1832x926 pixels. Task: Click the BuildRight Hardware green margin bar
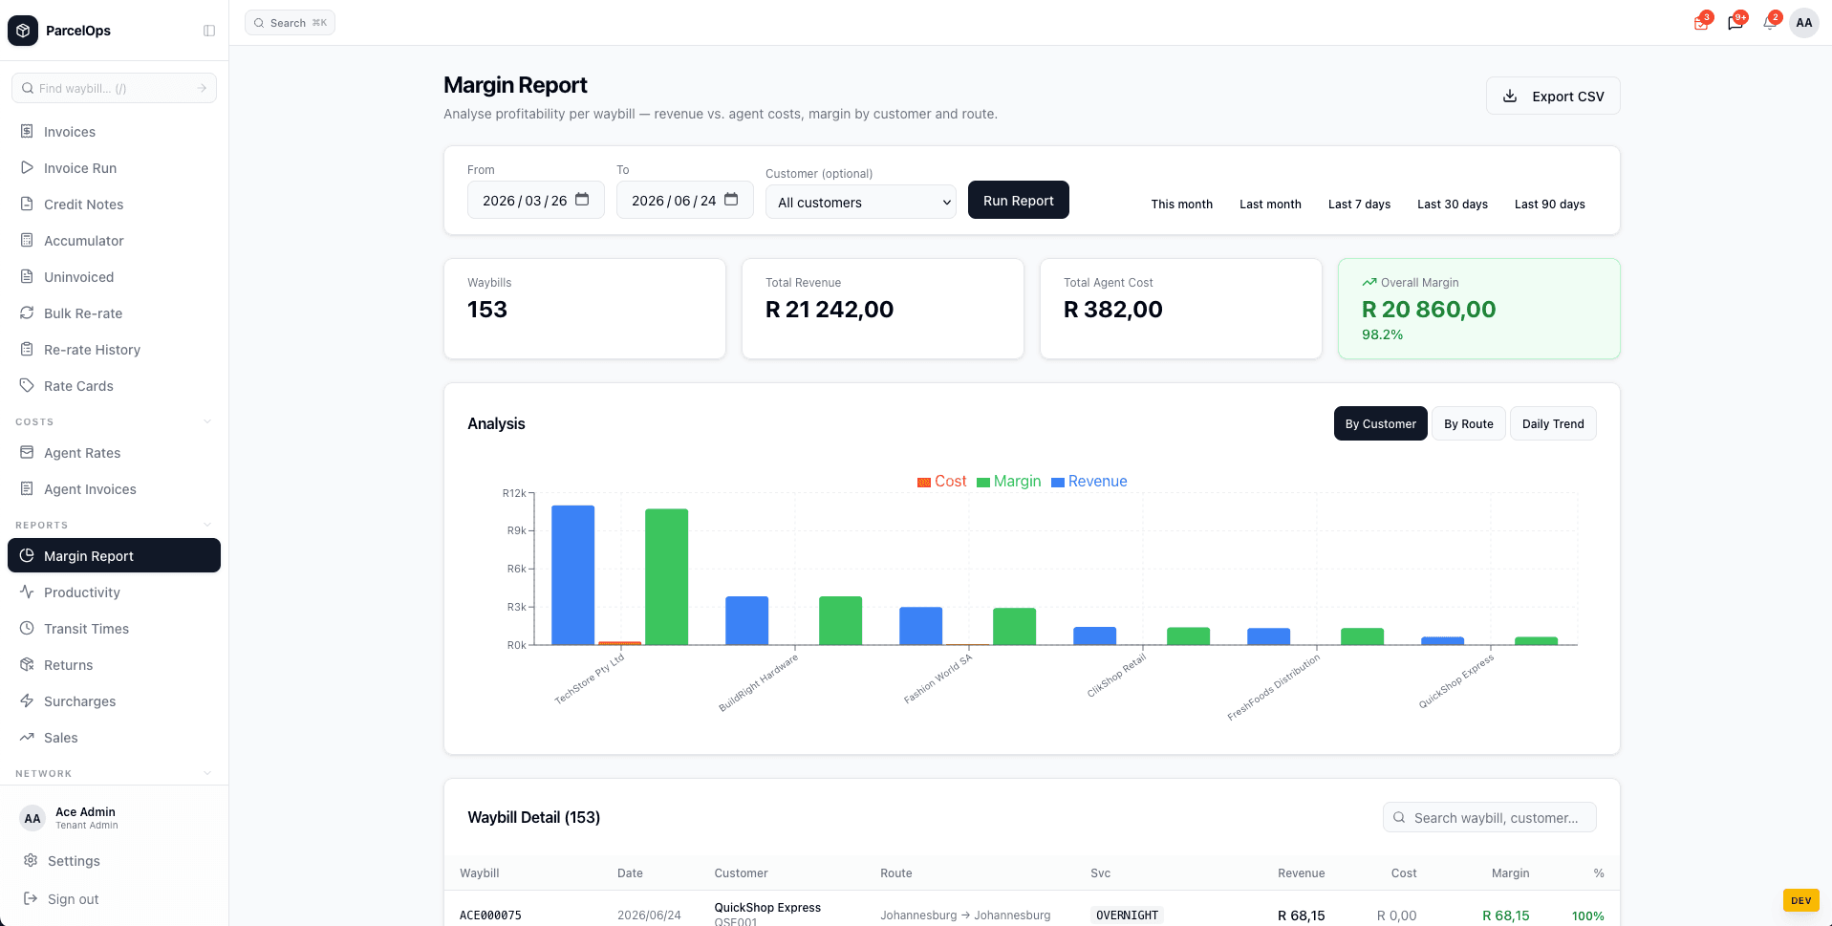841,621
